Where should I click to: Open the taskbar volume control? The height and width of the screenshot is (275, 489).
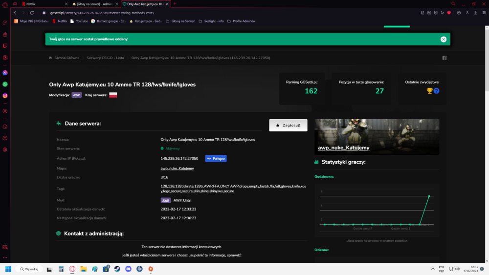click(458, 269)
